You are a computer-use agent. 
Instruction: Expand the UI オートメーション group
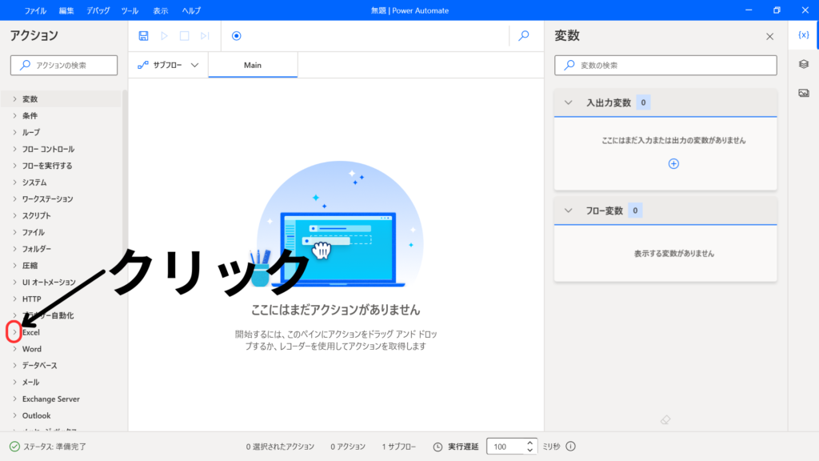coord(14,283)
